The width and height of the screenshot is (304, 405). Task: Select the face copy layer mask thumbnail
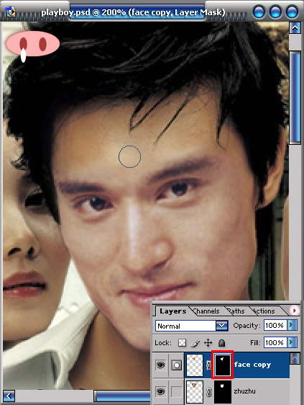(223, 365)
